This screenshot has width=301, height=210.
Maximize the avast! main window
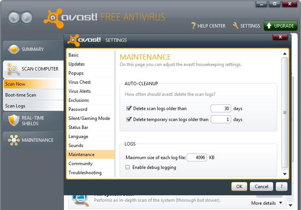point(275,4)
